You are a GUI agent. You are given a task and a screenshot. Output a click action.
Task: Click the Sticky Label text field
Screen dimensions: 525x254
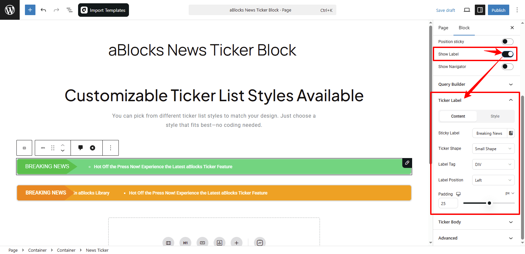[x=489, y=133]
